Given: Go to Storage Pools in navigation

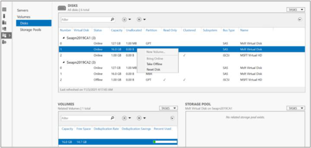Looking at the screenshot, I should point(30,30).
